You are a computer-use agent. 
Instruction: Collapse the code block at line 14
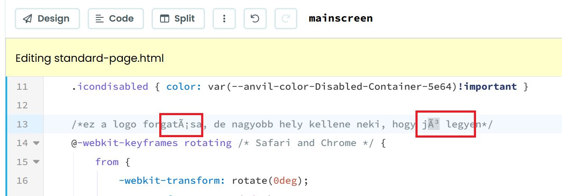[36, 143]
